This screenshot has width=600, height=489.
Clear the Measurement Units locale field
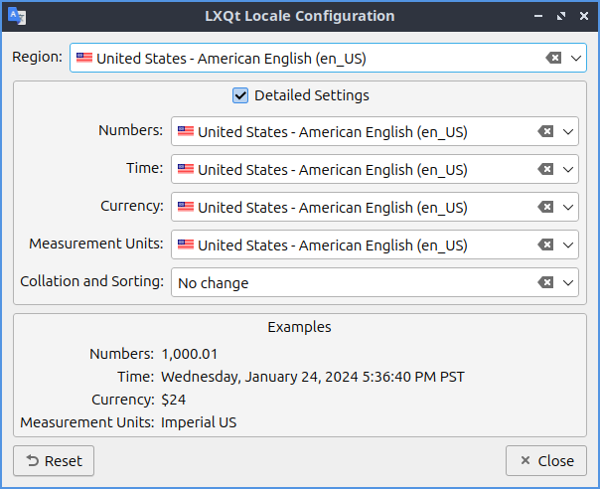pos(545,245)
